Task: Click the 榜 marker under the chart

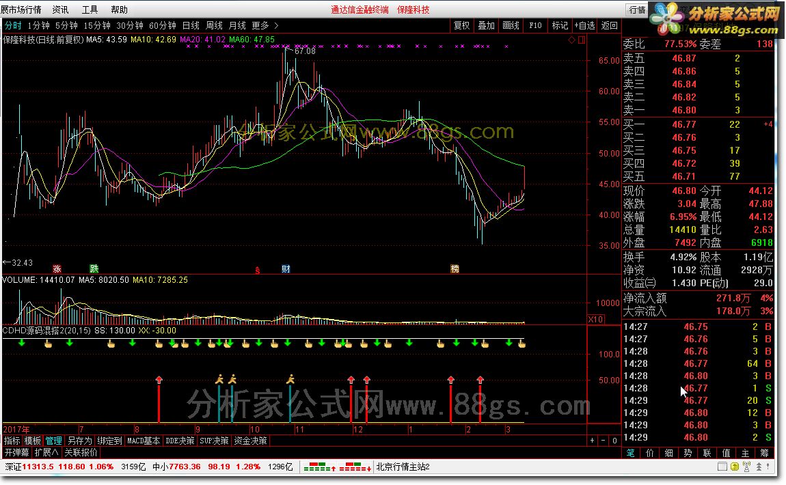Action: [455, 269]
